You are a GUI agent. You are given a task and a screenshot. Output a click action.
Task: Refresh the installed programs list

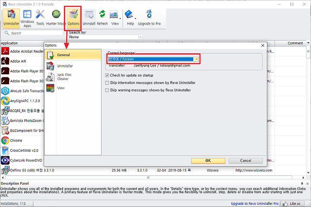pos(102,18)
